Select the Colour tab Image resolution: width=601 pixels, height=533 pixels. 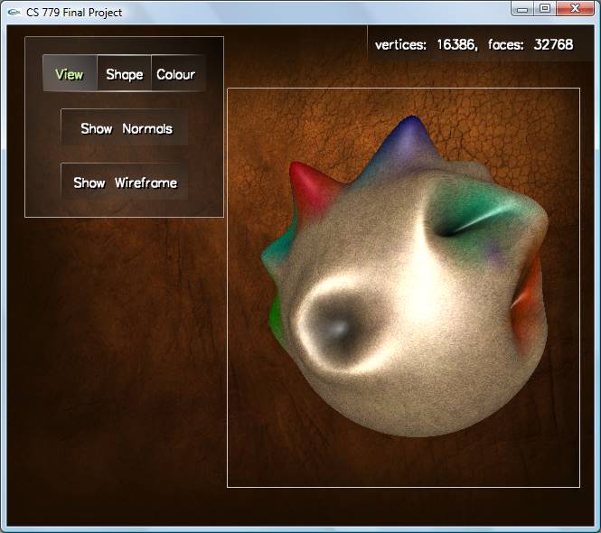175,74
